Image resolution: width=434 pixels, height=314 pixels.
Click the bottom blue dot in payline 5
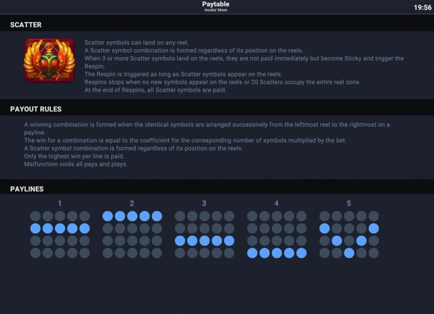click(349, 253)
